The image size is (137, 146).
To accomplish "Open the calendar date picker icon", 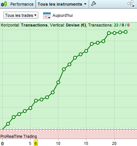I will [47, 15].
